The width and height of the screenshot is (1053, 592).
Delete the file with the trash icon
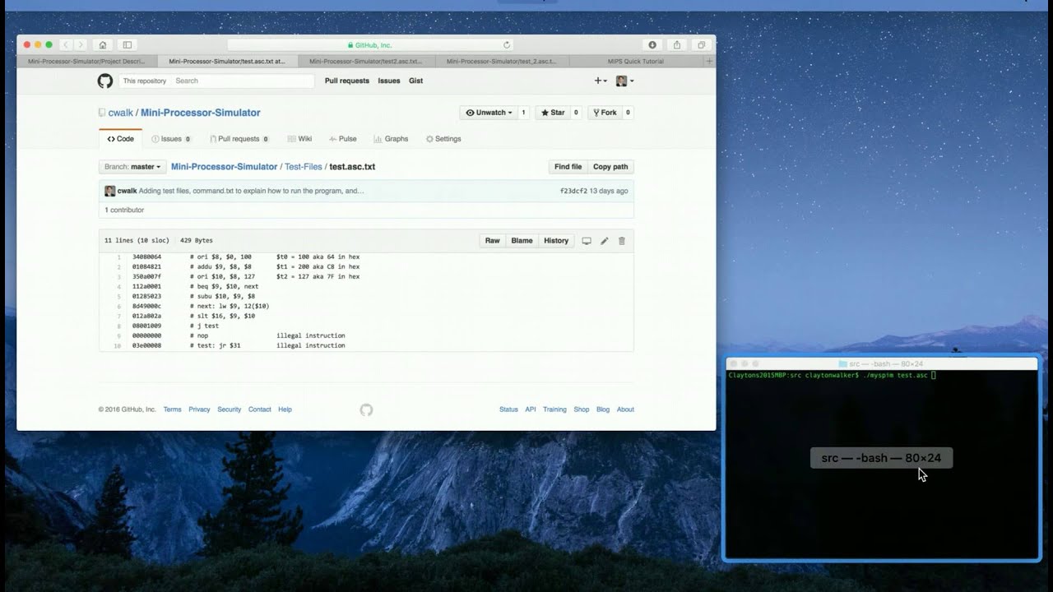tap(622, 241)
